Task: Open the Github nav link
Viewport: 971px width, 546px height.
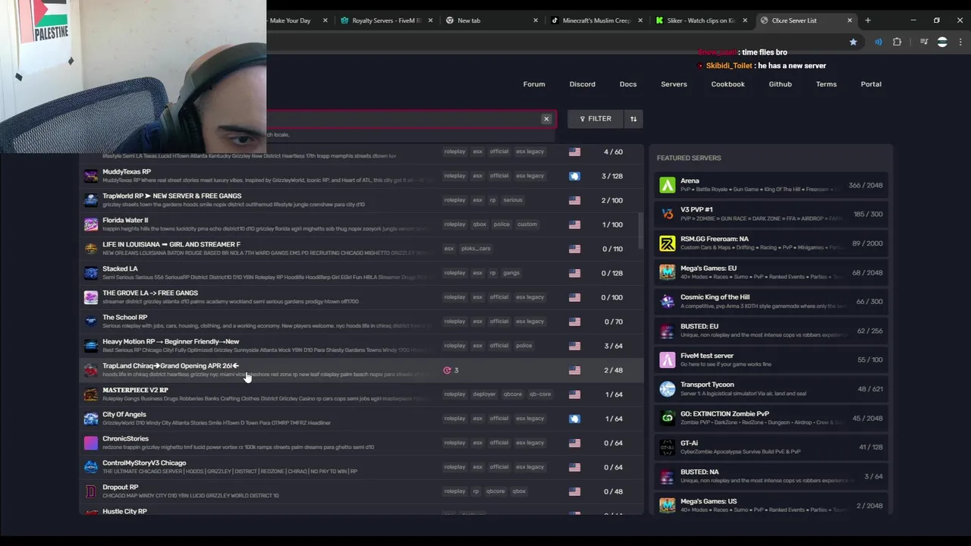Action: (780, 84)
